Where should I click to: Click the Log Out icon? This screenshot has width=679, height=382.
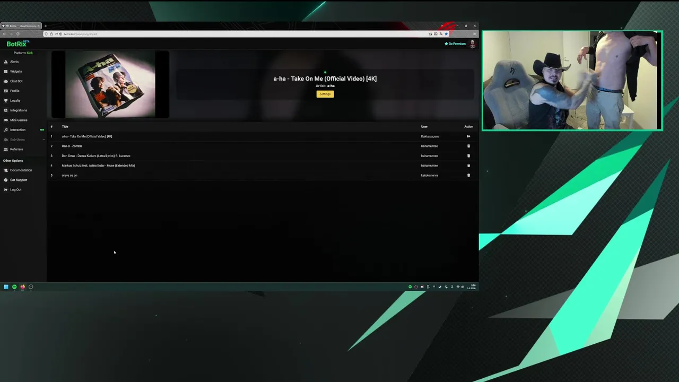click(x=6, y=189)
